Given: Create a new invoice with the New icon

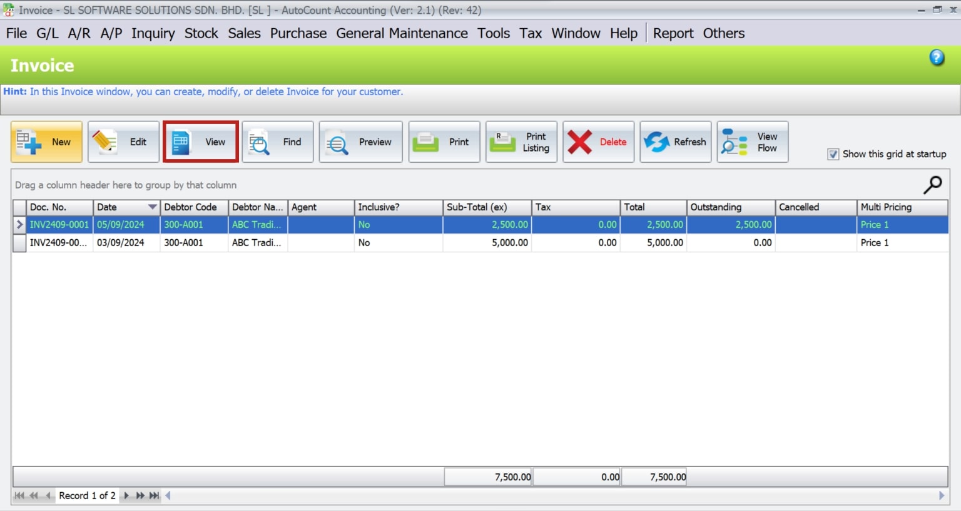Looking at the screenshot, I should [x=46, y=142].
